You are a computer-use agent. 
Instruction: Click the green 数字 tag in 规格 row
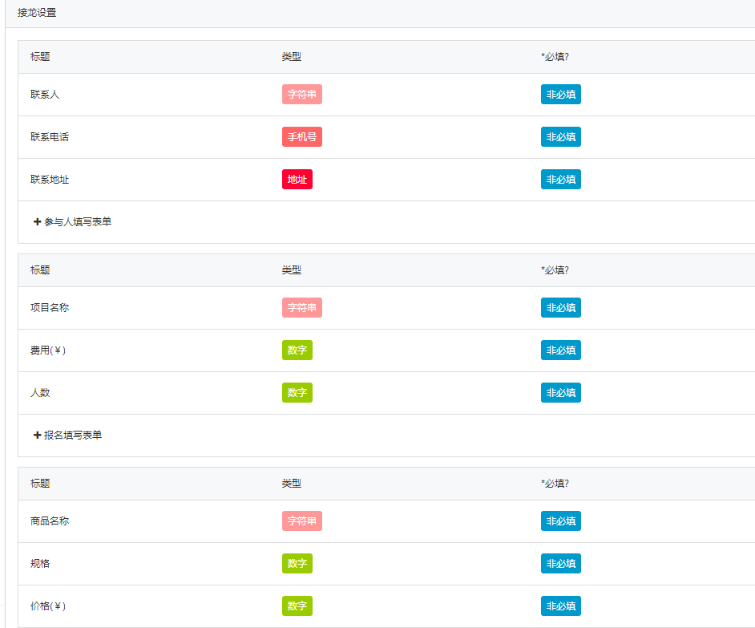pos(297,564)
